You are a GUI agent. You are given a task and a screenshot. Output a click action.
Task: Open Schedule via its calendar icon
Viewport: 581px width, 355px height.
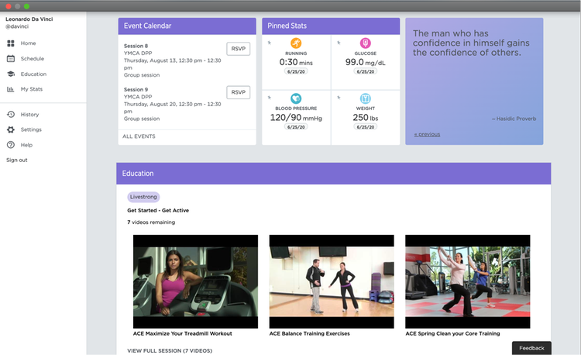point(11,59)
